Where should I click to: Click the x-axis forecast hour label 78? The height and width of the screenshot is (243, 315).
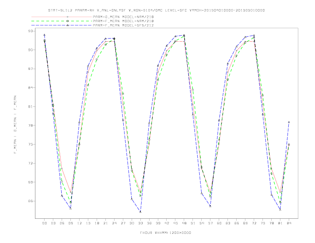click(x=272, y=223)
